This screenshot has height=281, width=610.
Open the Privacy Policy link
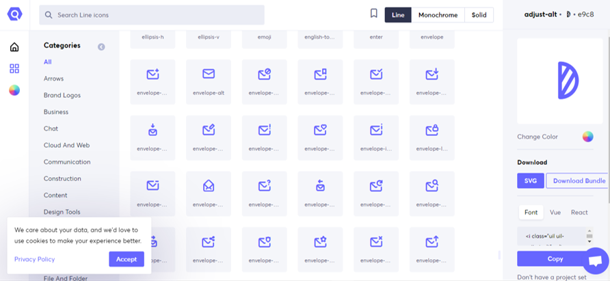click(x=35, y=259)
